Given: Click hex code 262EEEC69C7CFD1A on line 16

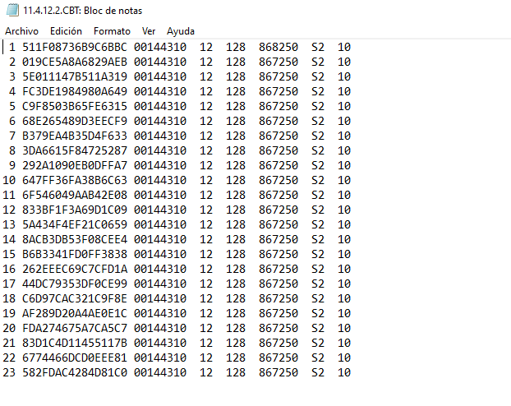Looking at the screenshot, I should (75, 269).
